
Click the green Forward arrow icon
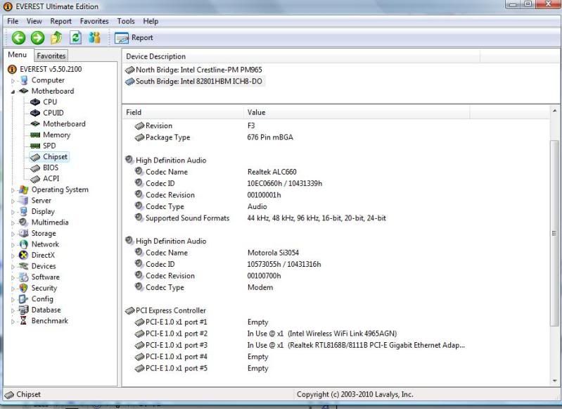[37, 38]
